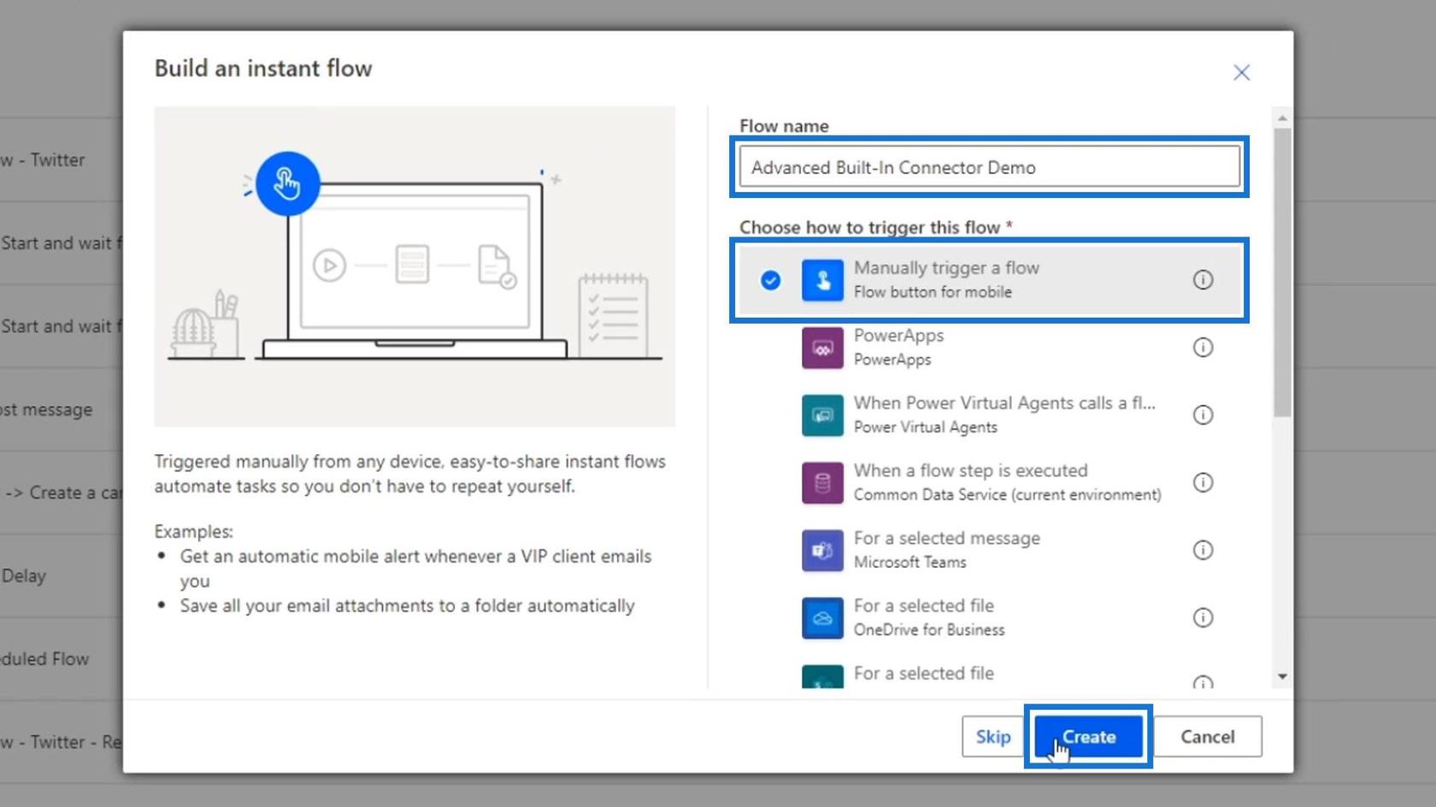Open info for For a selected message
The width and height of the screenshot is (1436, 807).
pyautogui.click(x=1203, y=549)
